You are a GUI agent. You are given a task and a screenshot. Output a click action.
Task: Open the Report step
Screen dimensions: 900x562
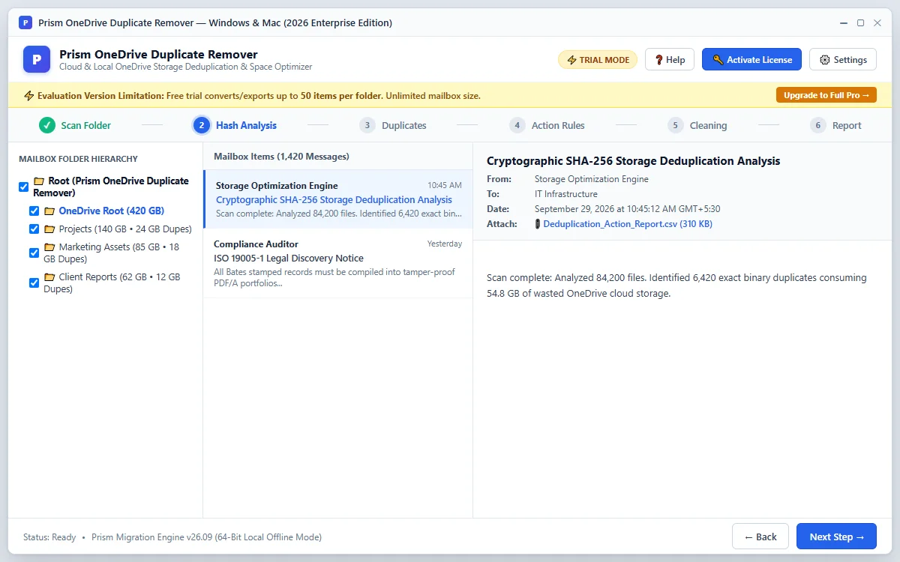click(836, 125)
